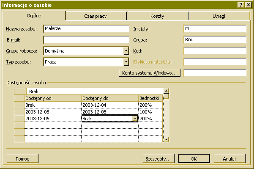Click the 100% units cell
The height and width of the screenshot is (169, 254).
click(150, 112)
